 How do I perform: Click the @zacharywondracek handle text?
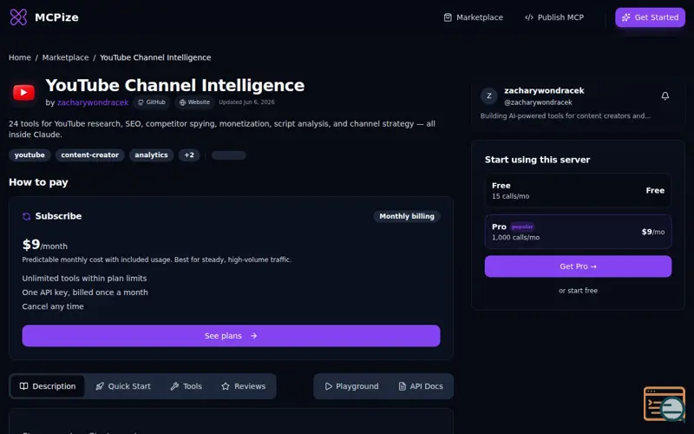[x=538, y=102]
